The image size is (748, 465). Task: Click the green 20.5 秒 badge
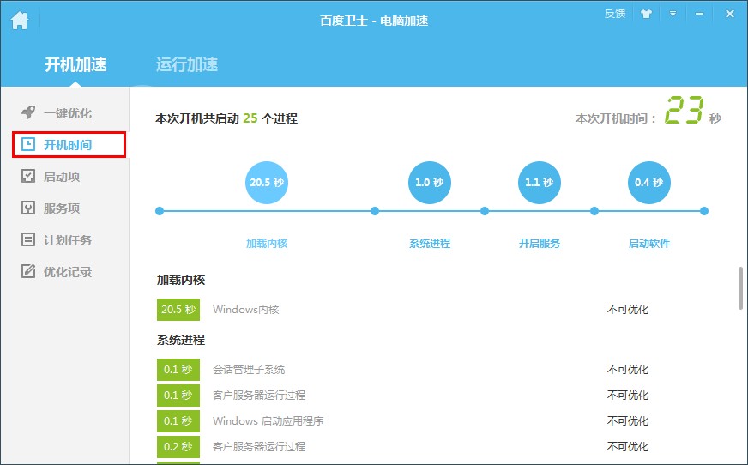[x=178, y=310]
